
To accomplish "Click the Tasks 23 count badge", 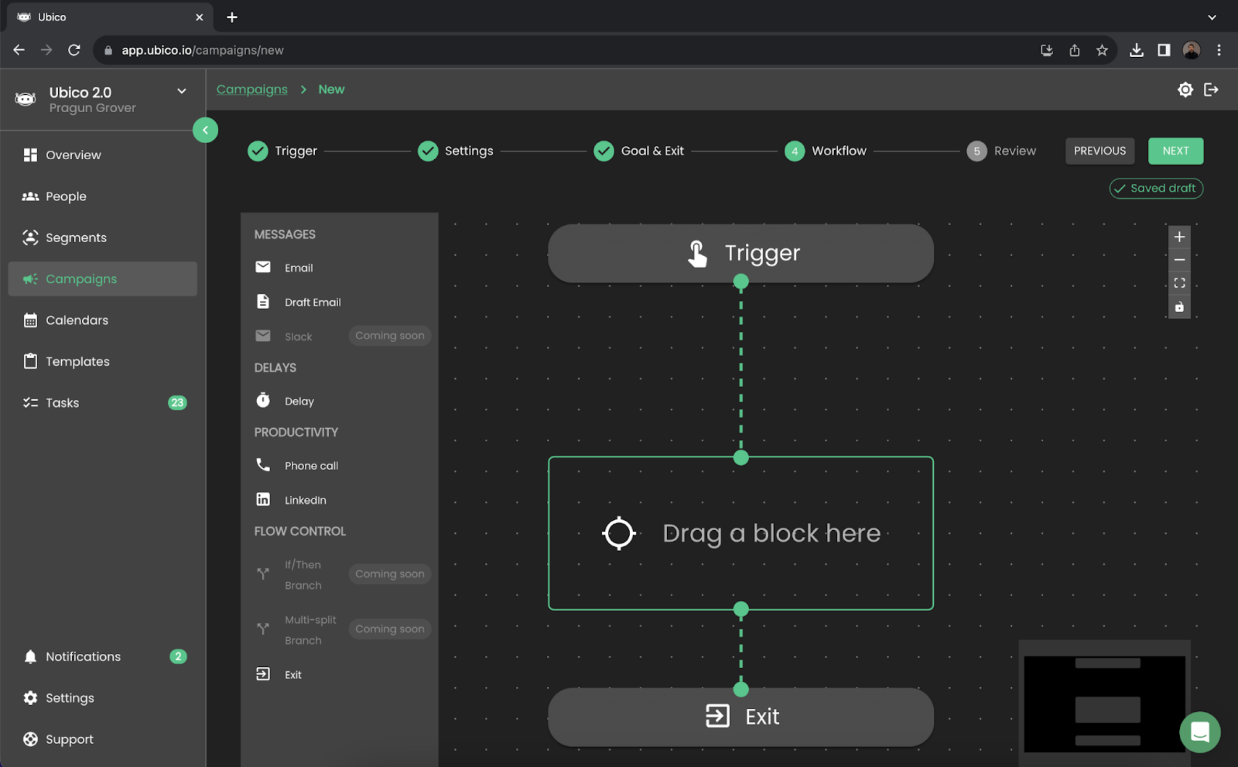I will (178, 403).
